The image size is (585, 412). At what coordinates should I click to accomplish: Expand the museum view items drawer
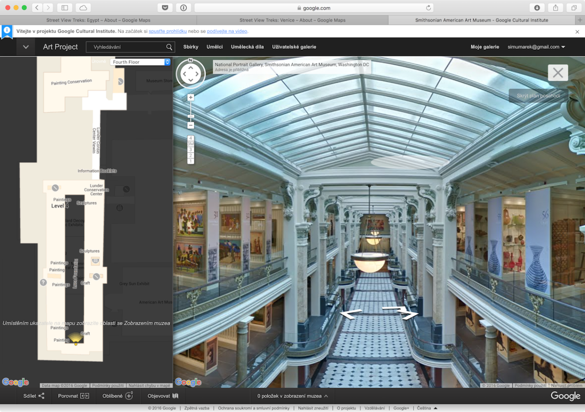tap(292, 396)
